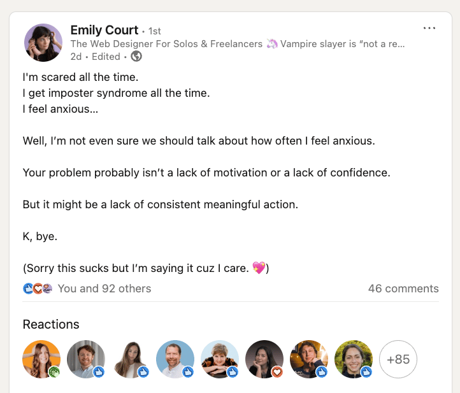Open the three-dots post options menu

pos(429,28)
